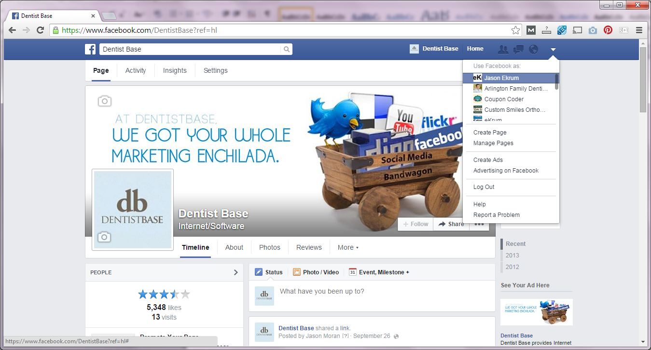Click the Follow button
The height and width of the screenshot is (350, 651).
tap(416, 224)
